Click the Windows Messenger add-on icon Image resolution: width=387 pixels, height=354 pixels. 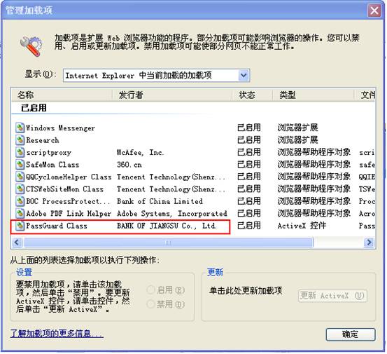click(x=20, y=128)
